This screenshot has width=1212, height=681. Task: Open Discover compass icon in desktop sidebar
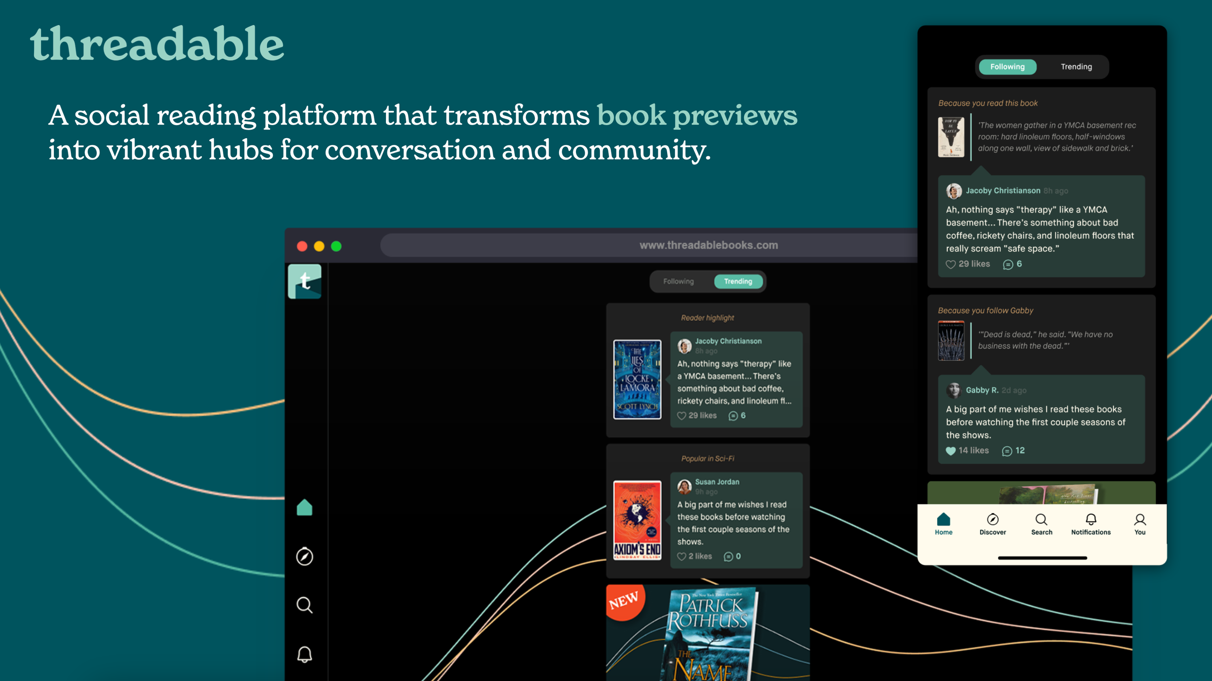[x=304, y=556]
